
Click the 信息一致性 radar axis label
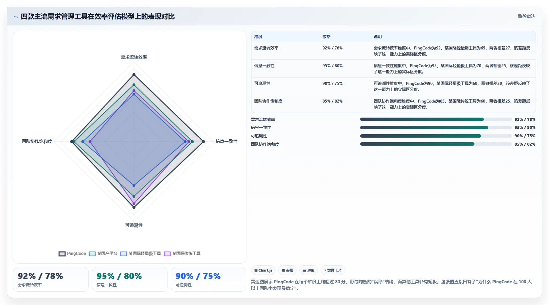tap(226, 141)
